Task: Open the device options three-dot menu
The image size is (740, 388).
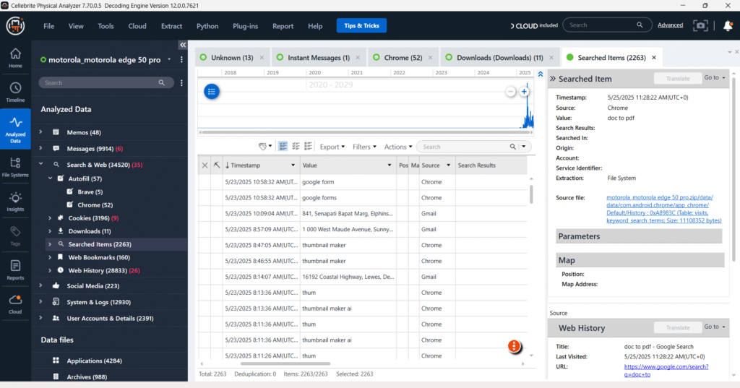Action: tap(181, 60)
